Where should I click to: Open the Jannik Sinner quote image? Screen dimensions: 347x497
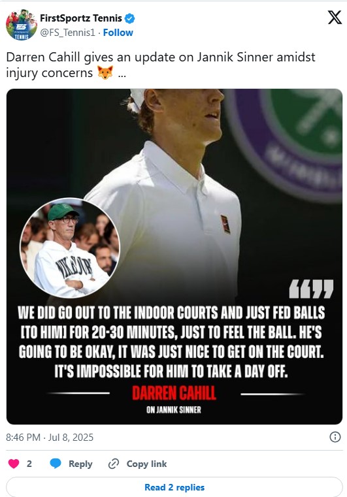point(174,257)
